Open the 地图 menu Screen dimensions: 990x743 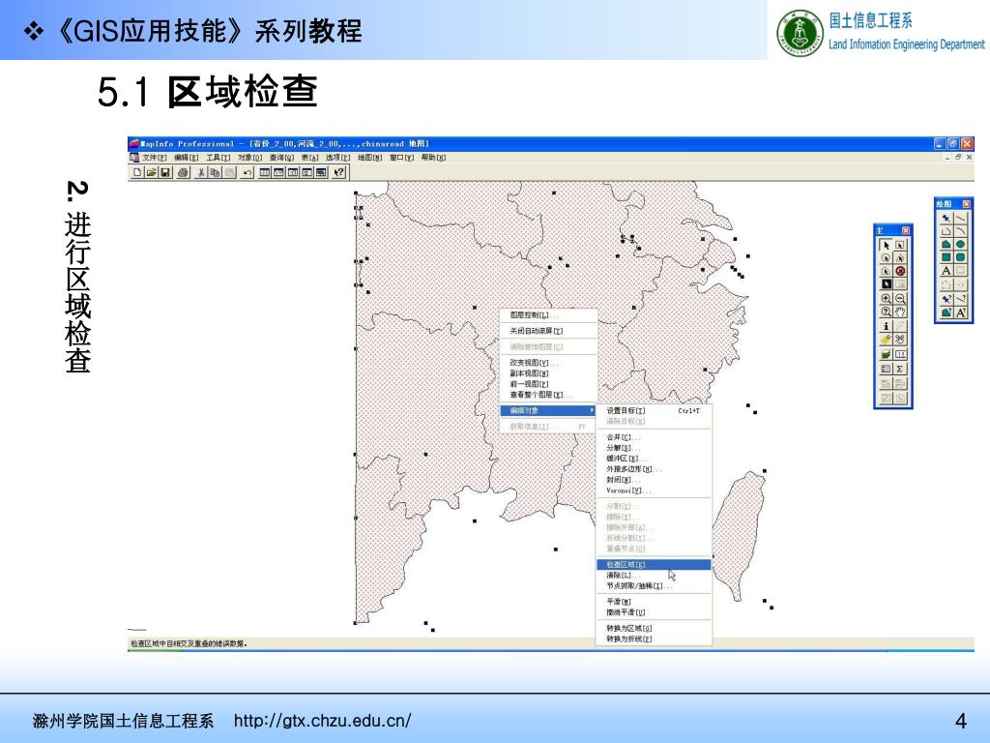click(x=370, y=158)
